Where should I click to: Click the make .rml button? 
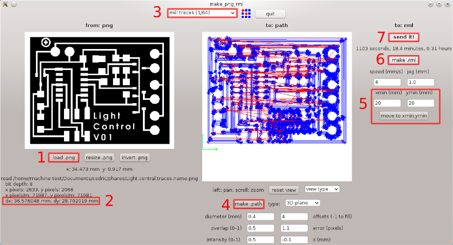click(404, 60)
